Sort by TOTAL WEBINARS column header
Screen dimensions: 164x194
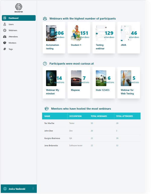point(99,116)
